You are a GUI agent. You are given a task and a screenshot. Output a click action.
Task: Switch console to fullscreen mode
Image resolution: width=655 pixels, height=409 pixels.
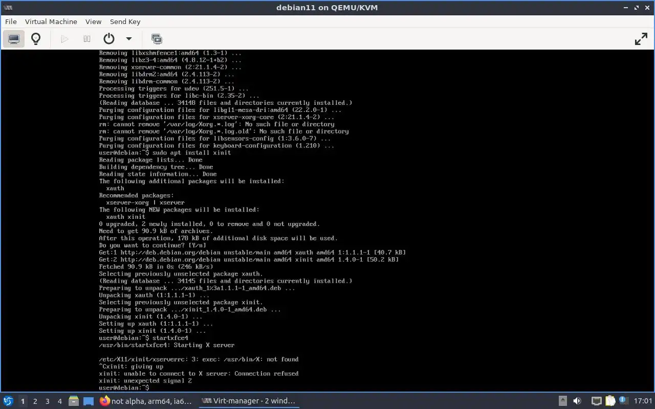click(641, 39)
